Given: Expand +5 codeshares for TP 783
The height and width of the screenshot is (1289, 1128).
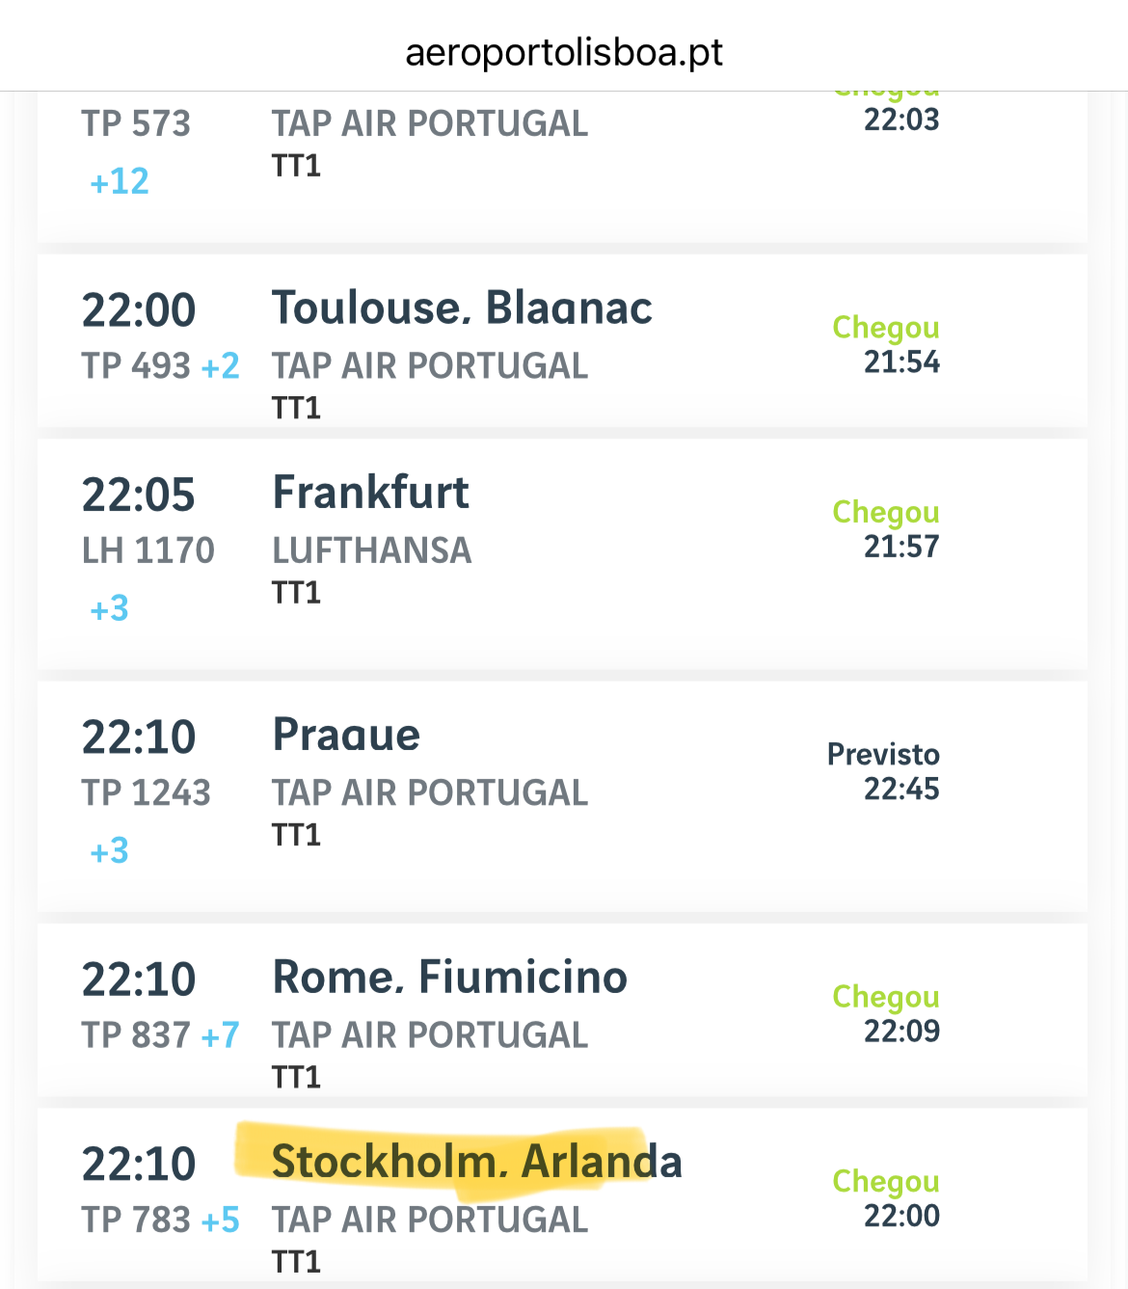Looking at the screenshot, I should [221, 1220].
